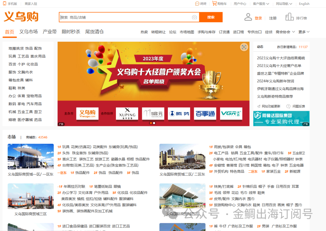Open 进口馆 in the navigation

point(238,32)
